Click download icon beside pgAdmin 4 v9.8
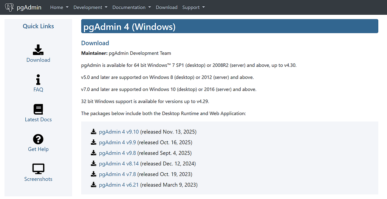 [94, 153]
